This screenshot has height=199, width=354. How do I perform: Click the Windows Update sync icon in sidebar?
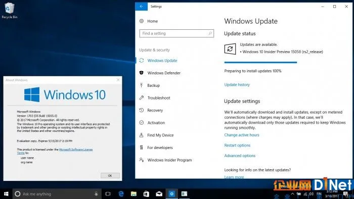tap(142, 61)
